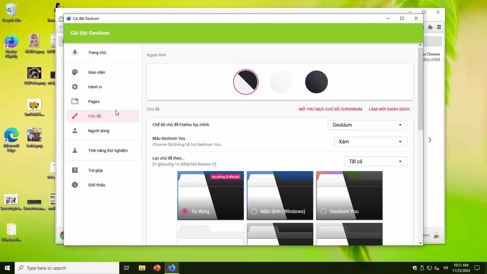The width and height of the screenshot is (487, 274).
Task: Select the Geckium You theme radio button
Action: pyautogui.click(x=324, y=211)
